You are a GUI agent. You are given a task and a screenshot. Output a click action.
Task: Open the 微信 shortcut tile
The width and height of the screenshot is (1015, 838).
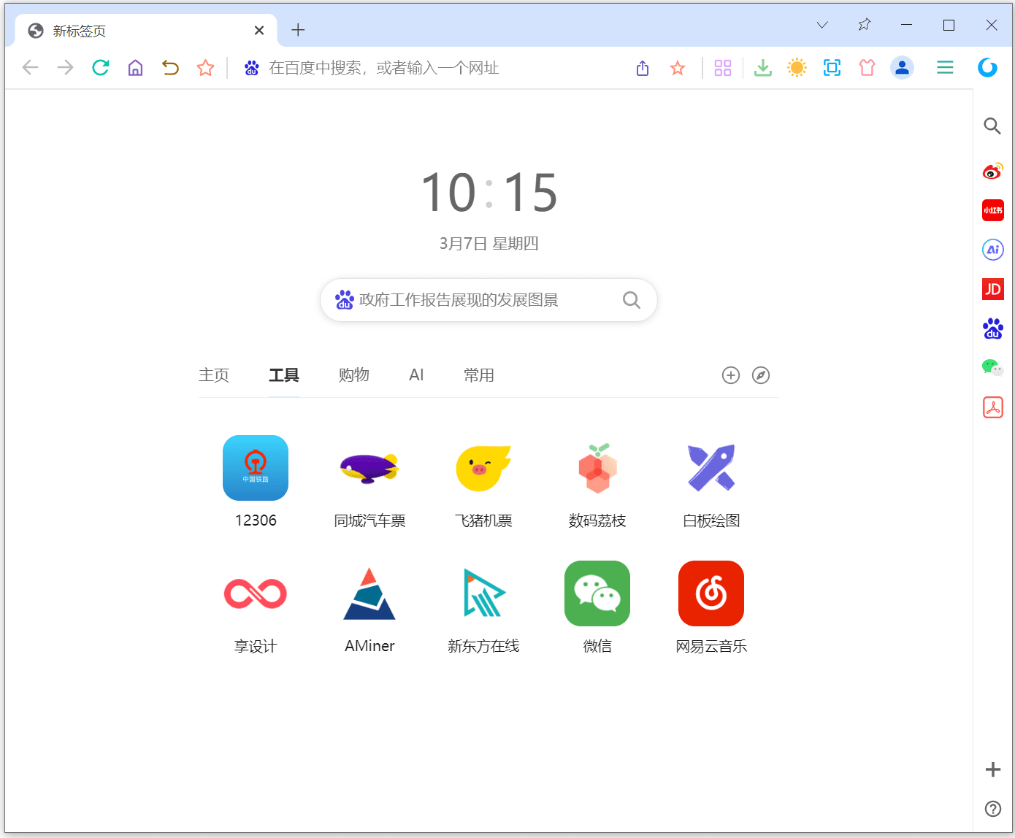[x=597, y=607]
